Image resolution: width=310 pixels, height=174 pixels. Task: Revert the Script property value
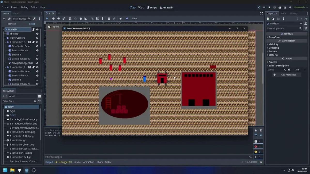[285, 70]
